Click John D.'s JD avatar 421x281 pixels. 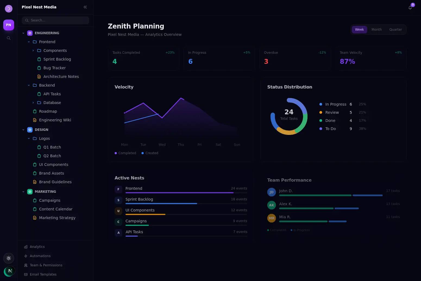272,192
